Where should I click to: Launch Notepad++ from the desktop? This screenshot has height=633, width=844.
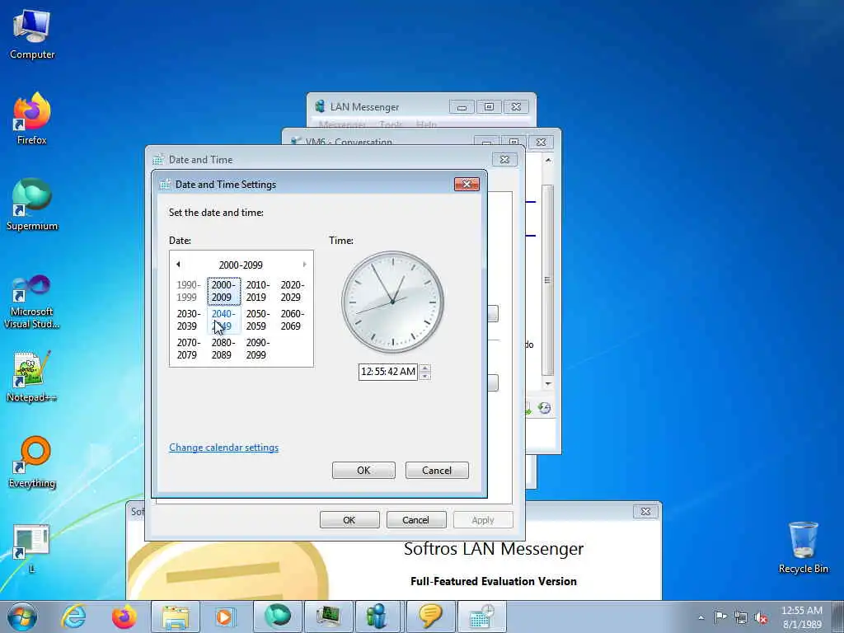click(x=32, y=377)
